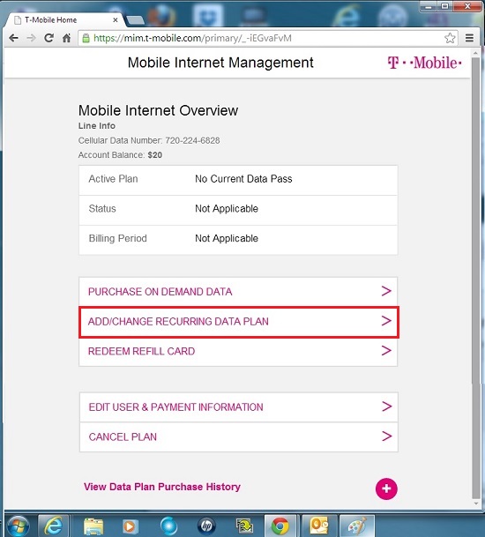
Task: Click the yellow-arrow computer icon in taskbar
Action: [x=244, y=526]
